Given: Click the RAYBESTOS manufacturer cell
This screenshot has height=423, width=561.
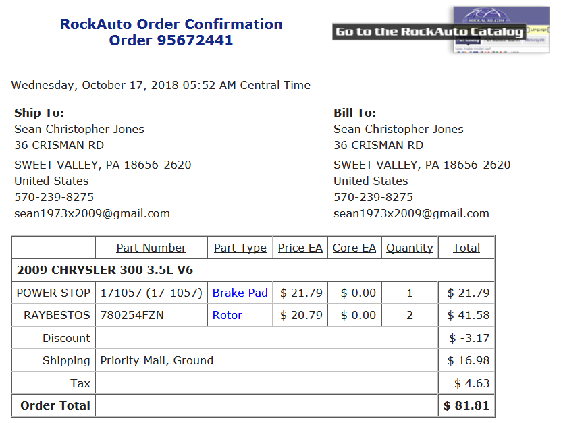Looking at the screenshot, I should 53,315.
